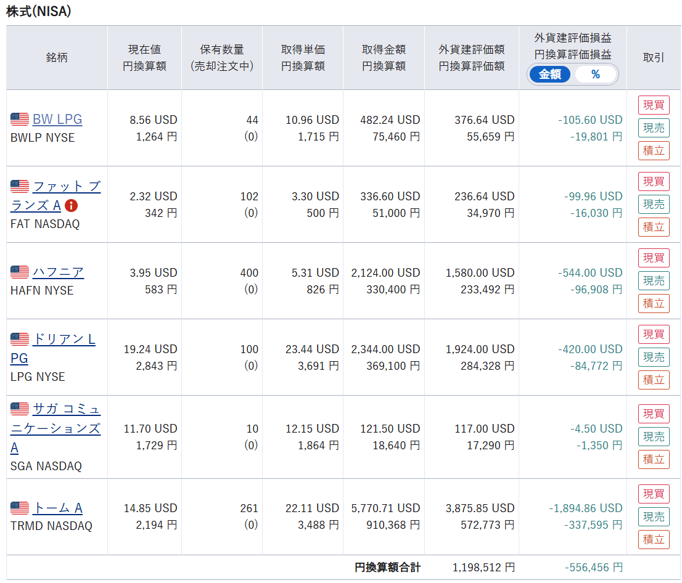The height and width of the screenshot is (583, 682).
Task: Click the 5,770.71 USD acquisition amount
Action: pyautogui.click(x=386, y=508)
